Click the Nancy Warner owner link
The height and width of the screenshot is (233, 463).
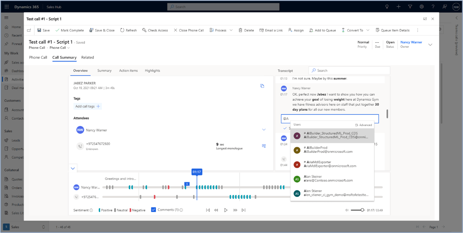pyautogui.click(x=411, y=42)
